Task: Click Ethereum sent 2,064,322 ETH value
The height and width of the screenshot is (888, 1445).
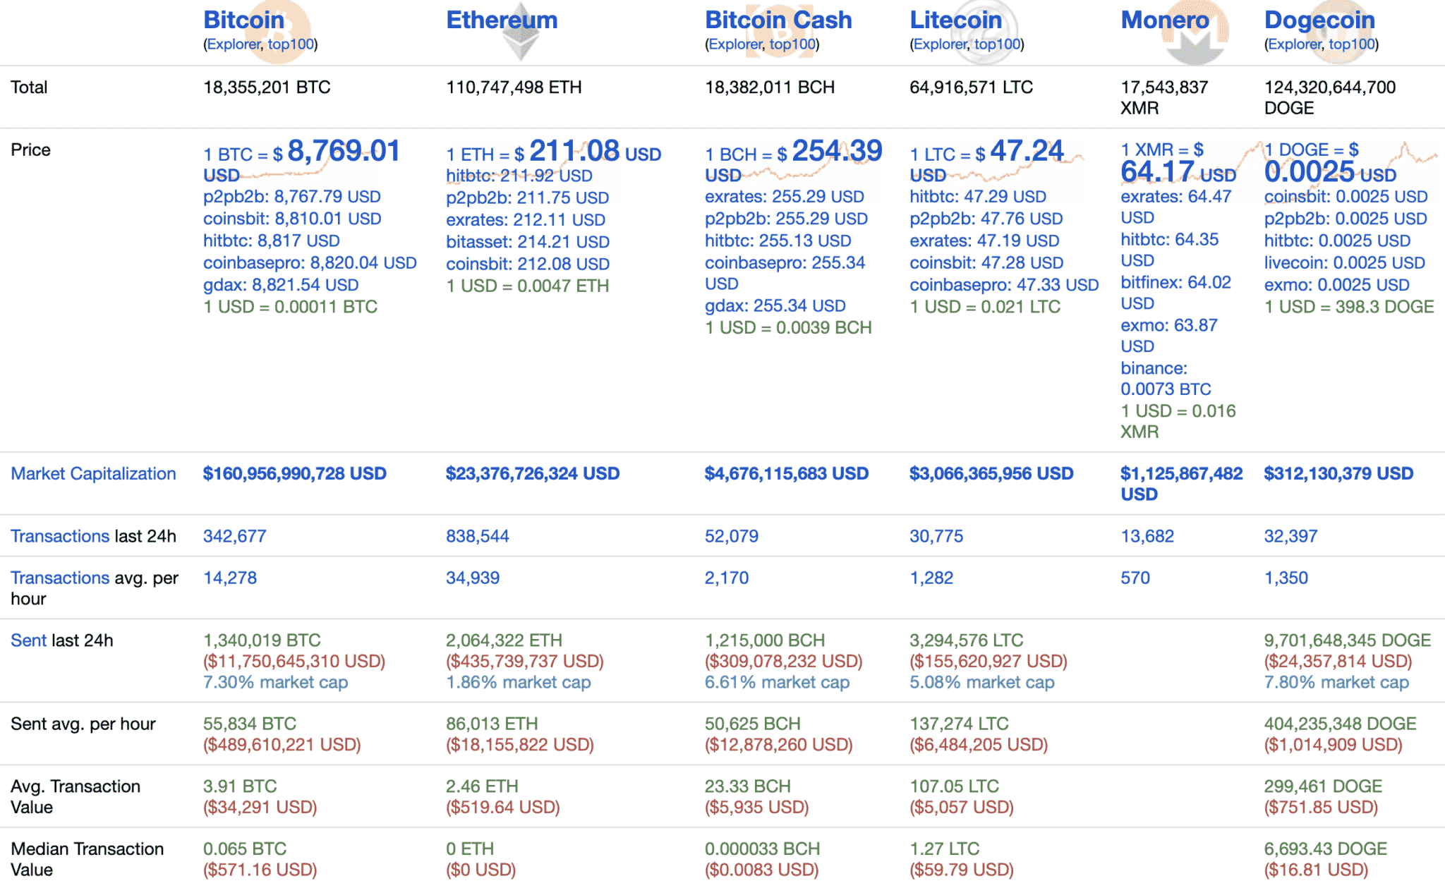Action: pyautogui.click(x=504, y=641)
